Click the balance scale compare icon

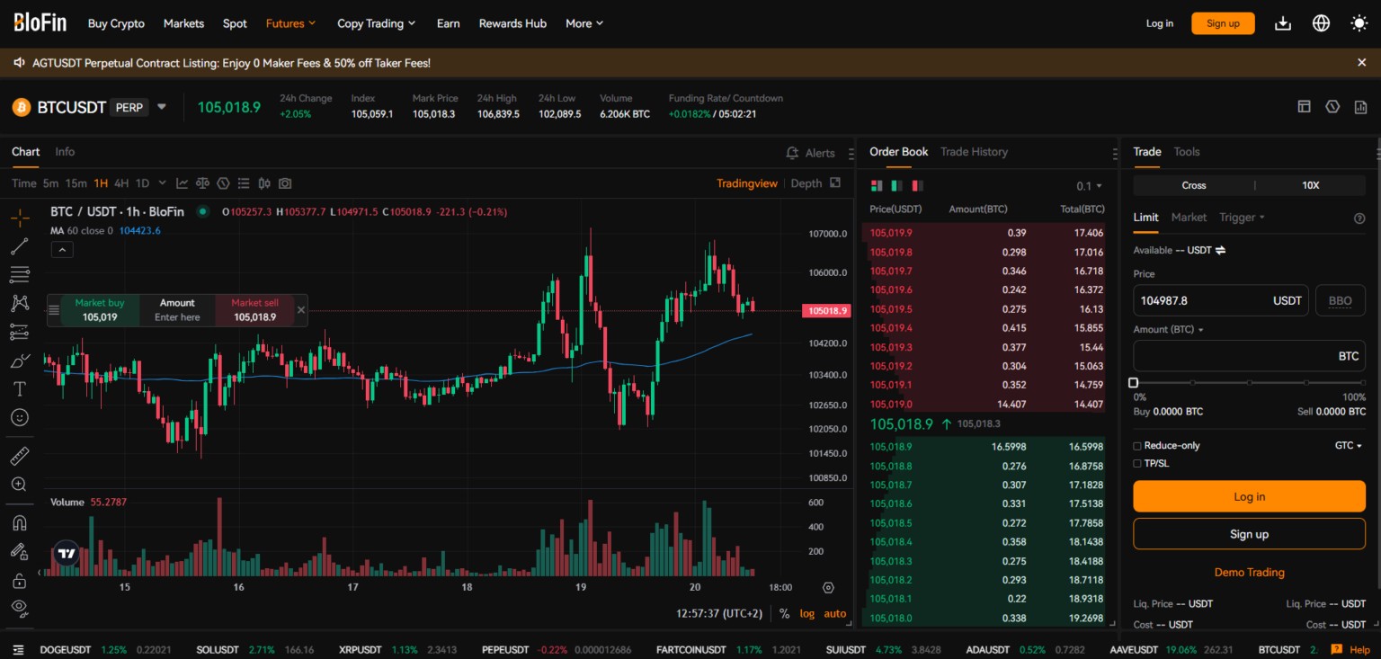[x=203, y=183]
